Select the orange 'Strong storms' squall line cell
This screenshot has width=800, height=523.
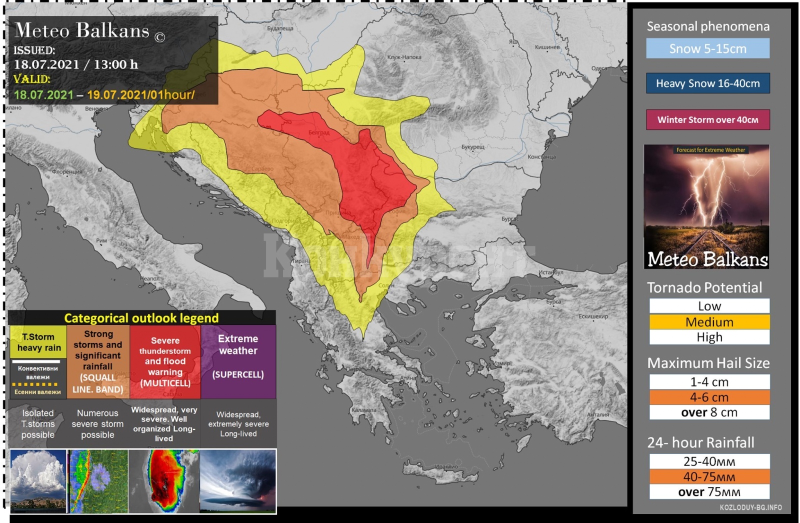coord(98,361)
